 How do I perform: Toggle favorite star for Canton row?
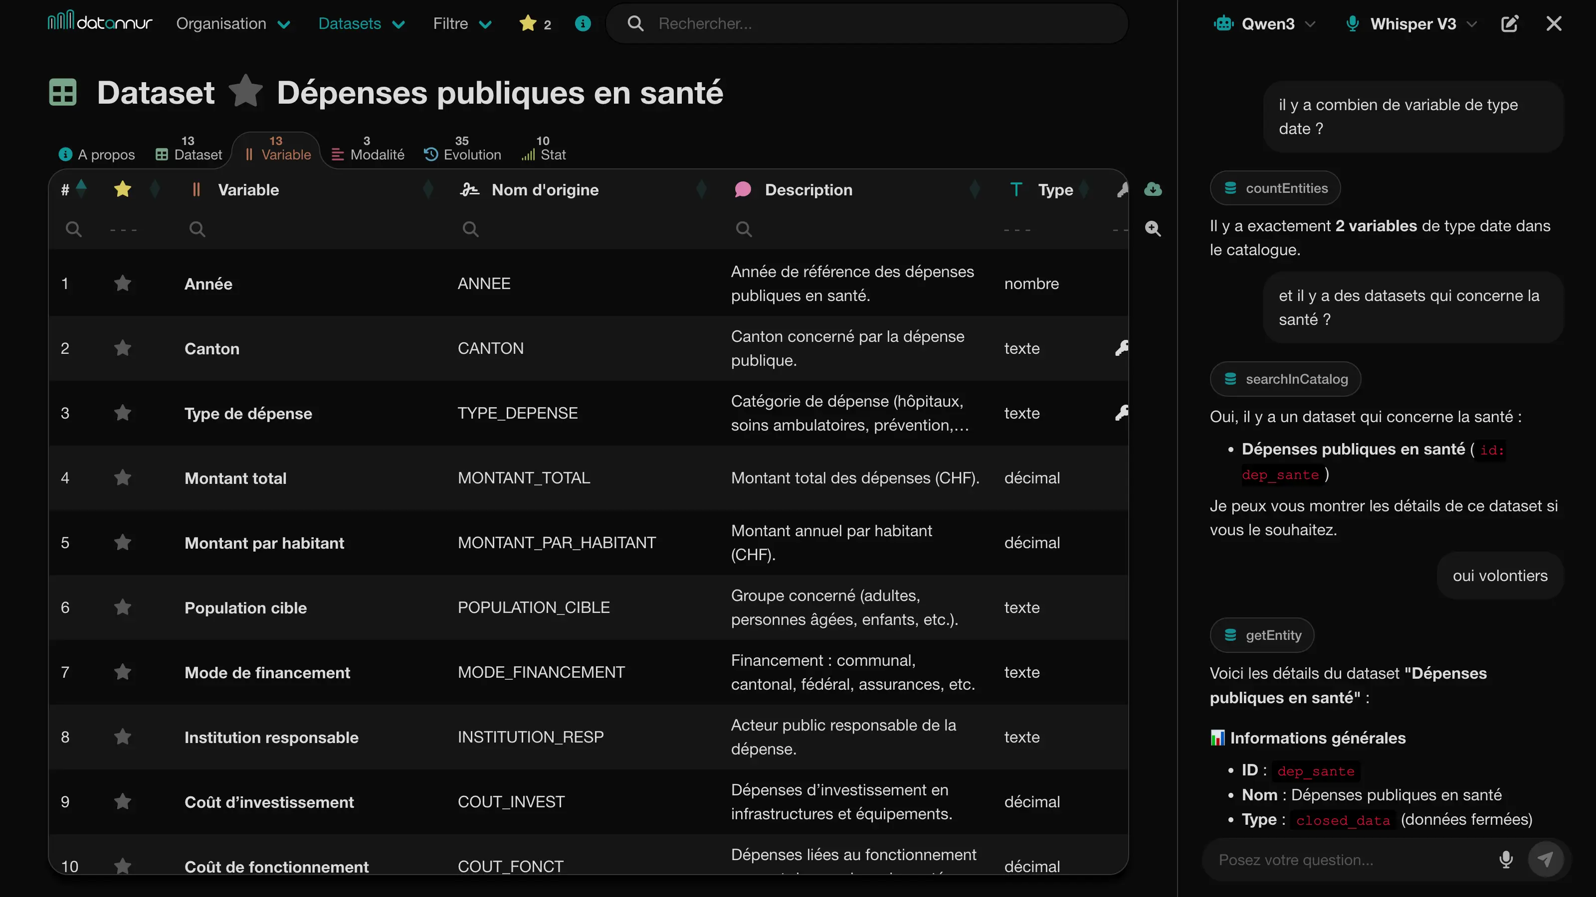[123, 348]
